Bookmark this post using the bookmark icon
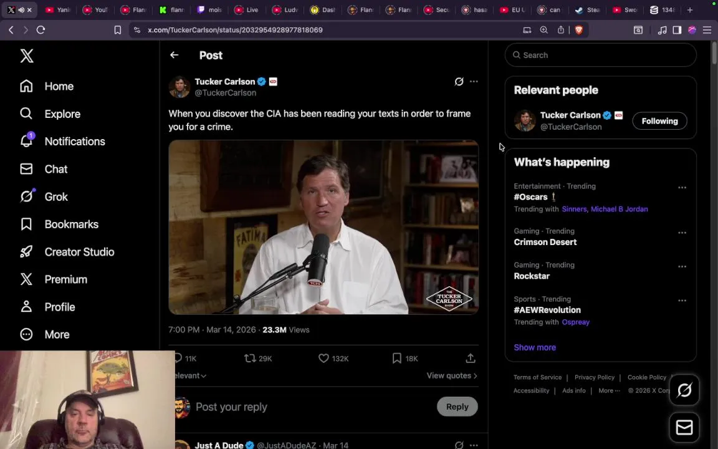The width and height of the screenshot is (718, 449). tap(397, 358)
